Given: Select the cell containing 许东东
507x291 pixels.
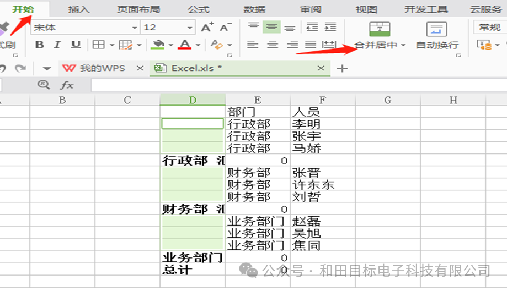Looking at the screenshot, I should (x=323, y=185).
